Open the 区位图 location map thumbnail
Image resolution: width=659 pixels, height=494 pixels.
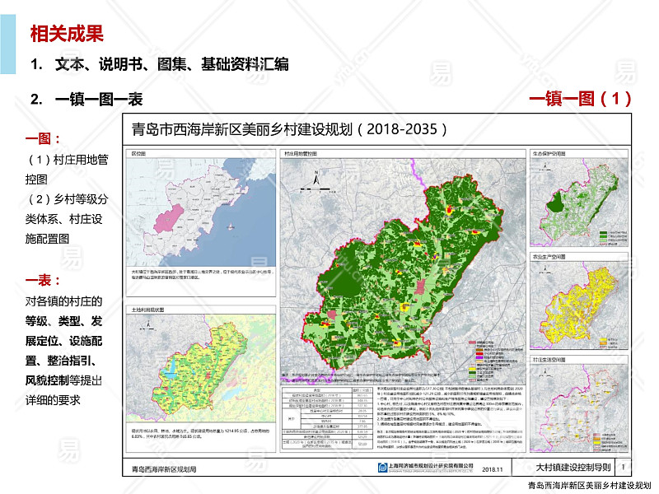point(201,212)
